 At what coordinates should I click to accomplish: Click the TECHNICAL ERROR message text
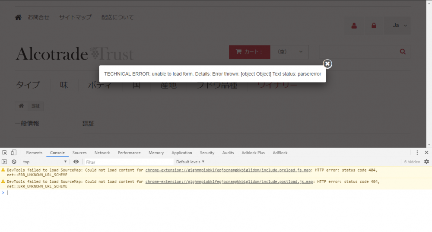[213, 74]
